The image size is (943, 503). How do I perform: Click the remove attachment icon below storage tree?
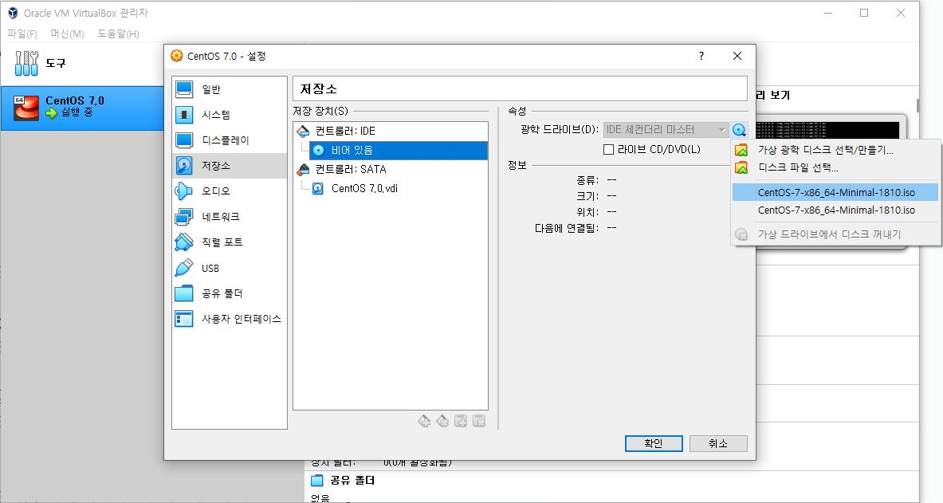479,421
